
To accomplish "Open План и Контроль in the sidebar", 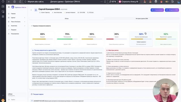I will click(16, 22).
